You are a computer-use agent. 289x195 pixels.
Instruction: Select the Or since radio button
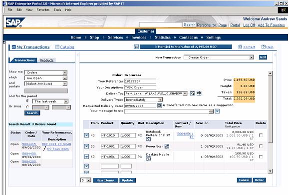point(27,106)
